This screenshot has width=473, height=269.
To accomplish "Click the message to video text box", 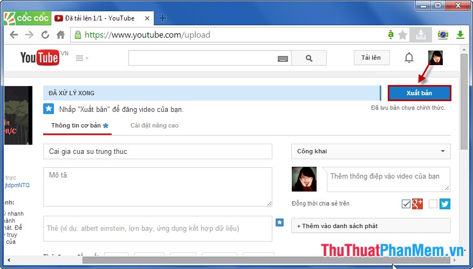I will point(388,179).
